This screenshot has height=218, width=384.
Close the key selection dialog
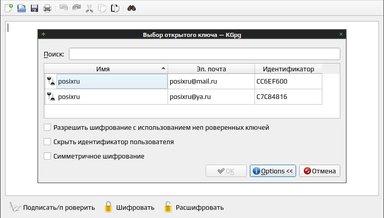point(341,34)
